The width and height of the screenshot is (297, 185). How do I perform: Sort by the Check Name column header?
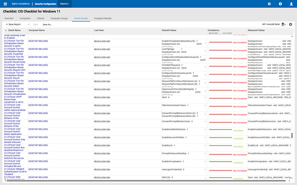point(14,30)
